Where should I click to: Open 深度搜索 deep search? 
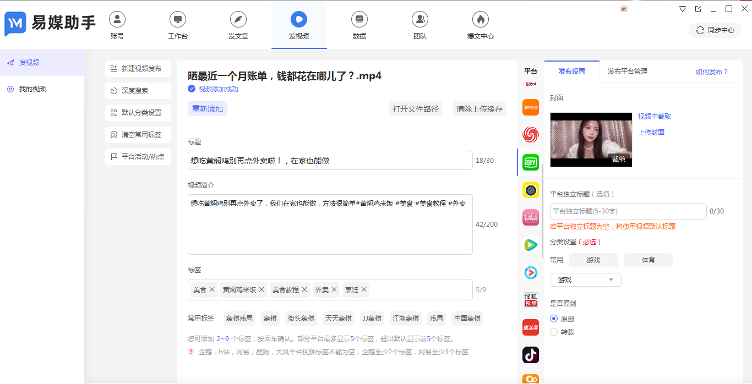click(138, 91)
